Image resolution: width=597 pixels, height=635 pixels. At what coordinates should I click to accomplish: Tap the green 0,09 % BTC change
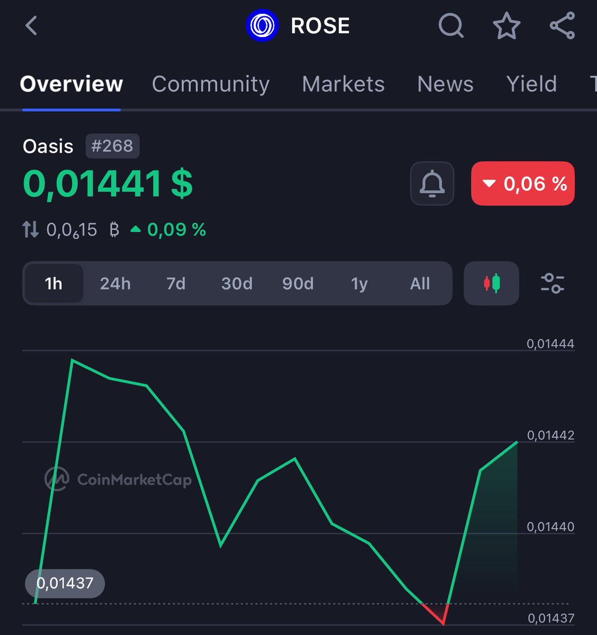[168, 230]
